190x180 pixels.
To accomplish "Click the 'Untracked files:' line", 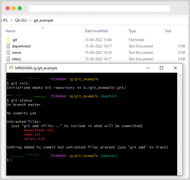I will [x=24, y=122].
